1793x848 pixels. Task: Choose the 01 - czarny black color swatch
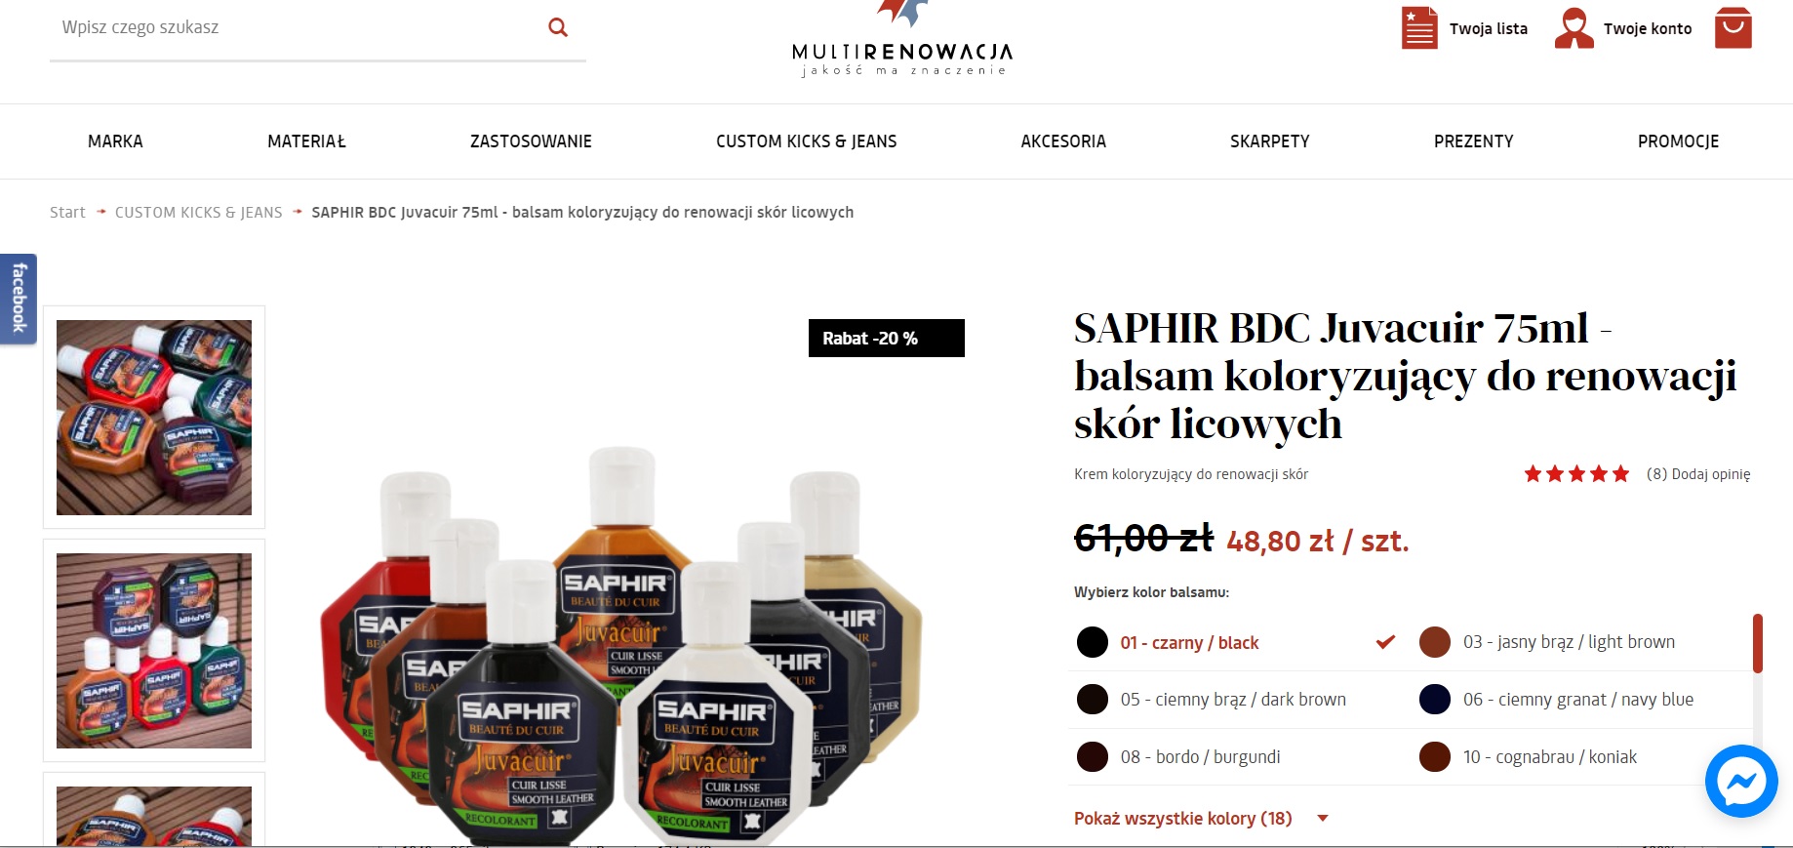click(1093, 642)
